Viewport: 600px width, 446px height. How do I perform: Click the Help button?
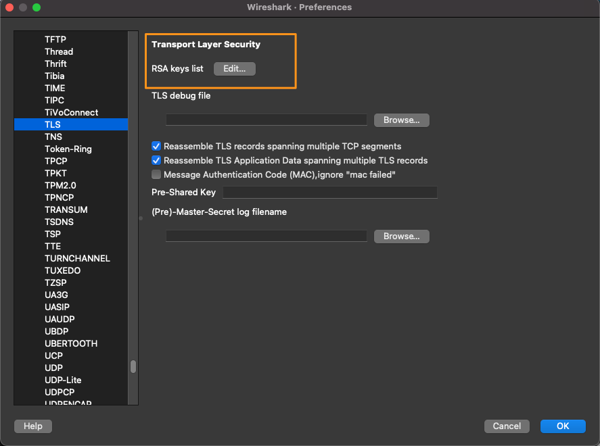33,426
